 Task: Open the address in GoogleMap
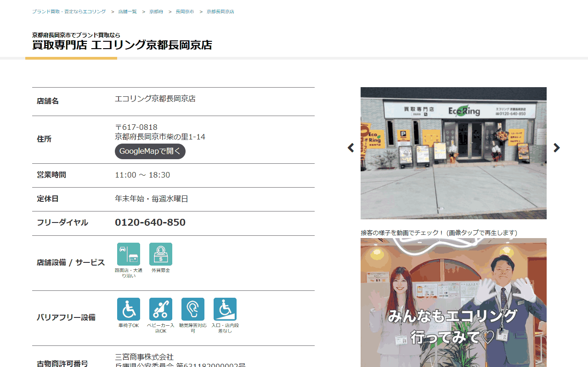pos(150,151)
